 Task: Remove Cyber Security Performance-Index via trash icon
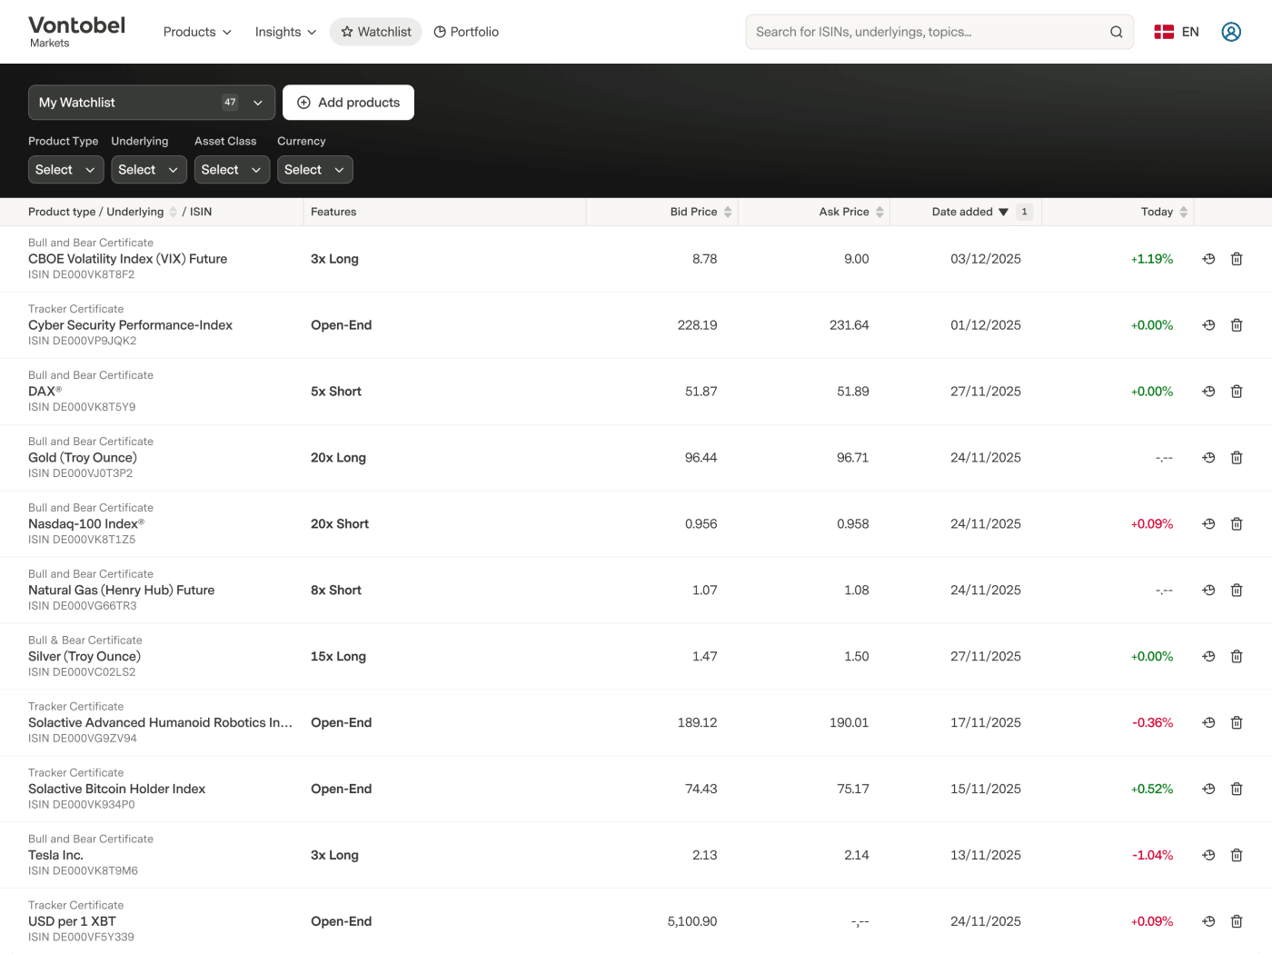pos(1237,325)
